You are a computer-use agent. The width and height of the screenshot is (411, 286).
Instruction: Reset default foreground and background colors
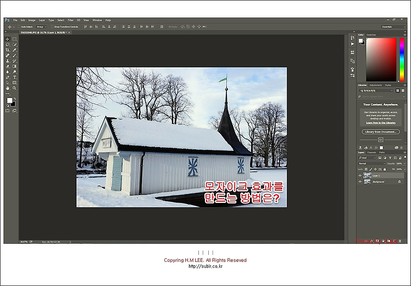tap(8, 106)
